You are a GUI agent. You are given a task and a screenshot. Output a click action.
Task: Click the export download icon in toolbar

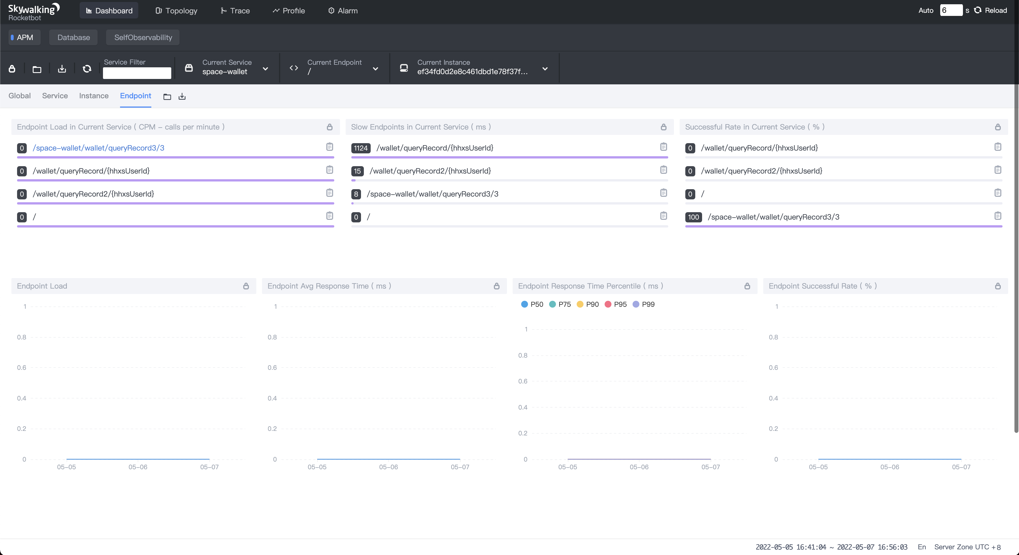click(x=62, y=69)
